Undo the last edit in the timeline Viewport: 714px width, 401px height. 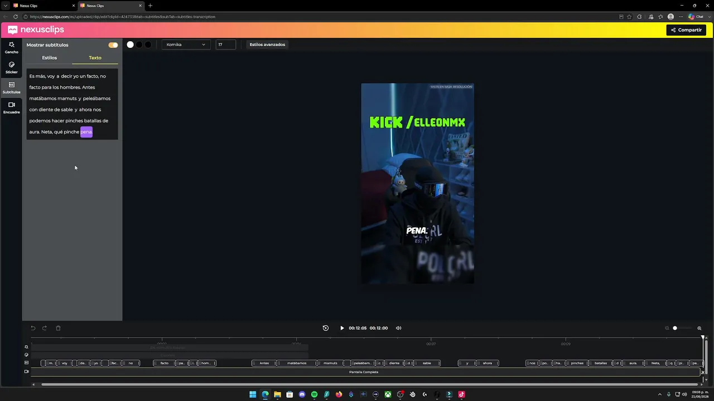tap(33, 328)
